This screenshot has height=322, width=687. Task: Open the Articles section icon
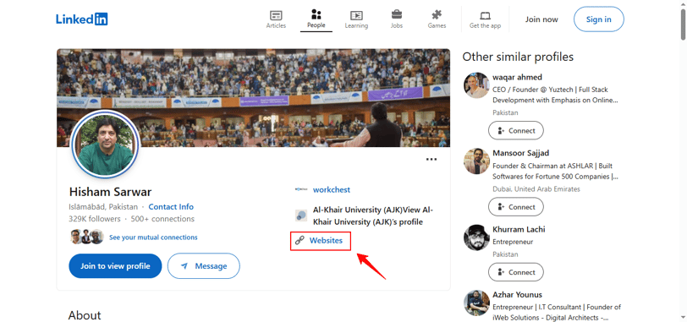tap(276, 15)
